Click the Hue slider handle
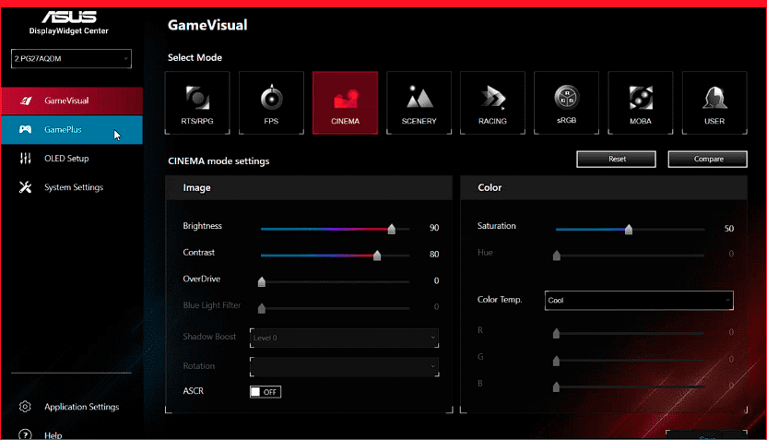The image size is (767, 440). click(557, 256)
